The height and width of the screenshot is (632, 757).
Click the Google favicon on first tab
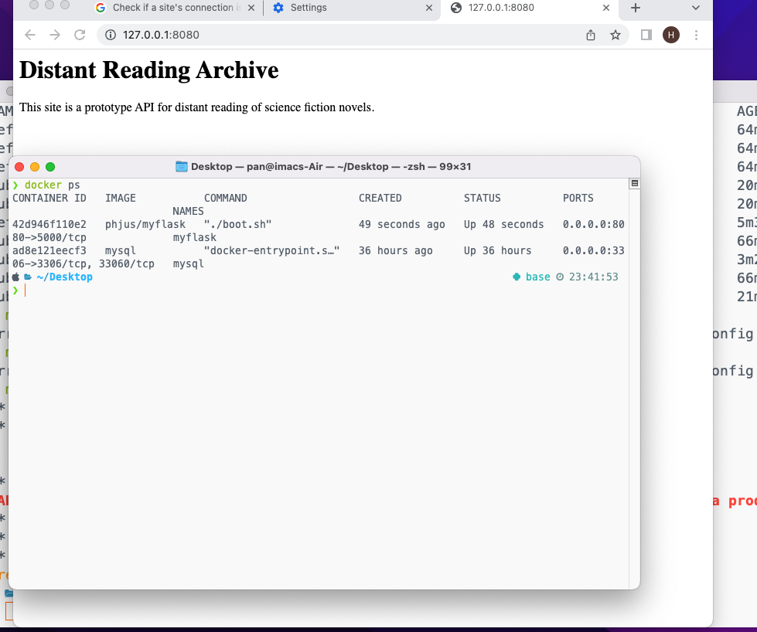click(x=101, y=8)
